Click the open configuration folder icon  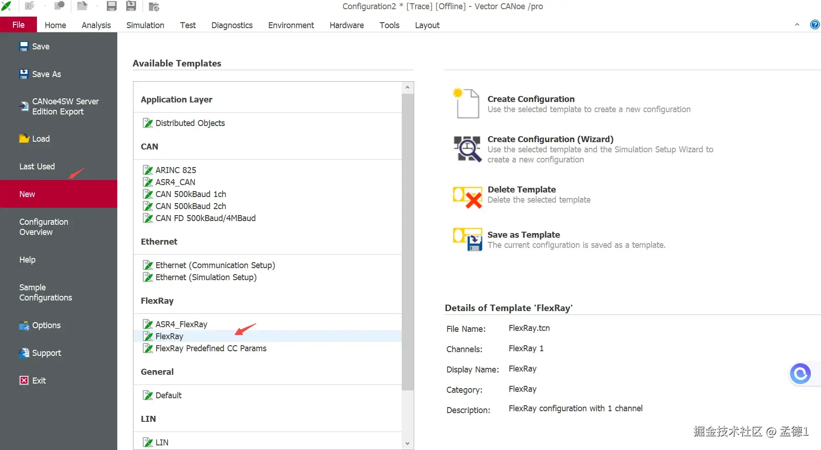pos(82,6)
